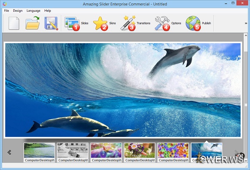Maximize the Amazing Slider window

233,3
